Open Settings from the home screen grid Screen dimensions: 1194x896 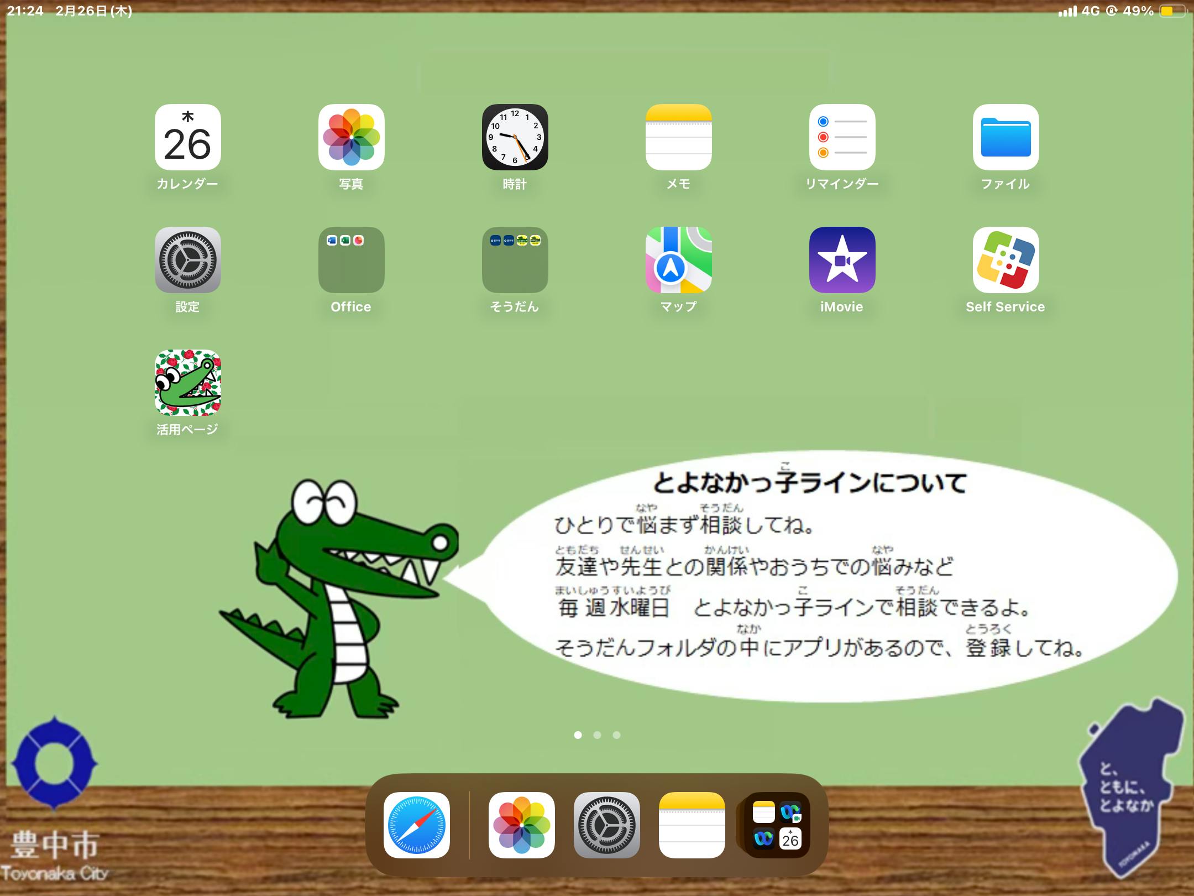pos(187,260)
